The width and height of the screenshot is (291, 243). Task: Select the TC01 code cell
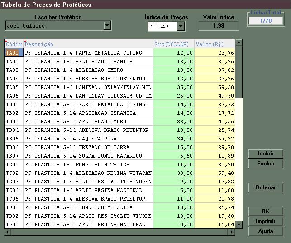pyautogui.click(x=14, y=164)
